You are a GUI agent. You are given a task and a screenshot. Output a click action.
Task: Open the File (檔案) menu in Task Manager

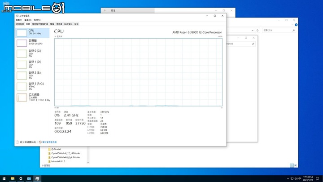coord(19,20)
